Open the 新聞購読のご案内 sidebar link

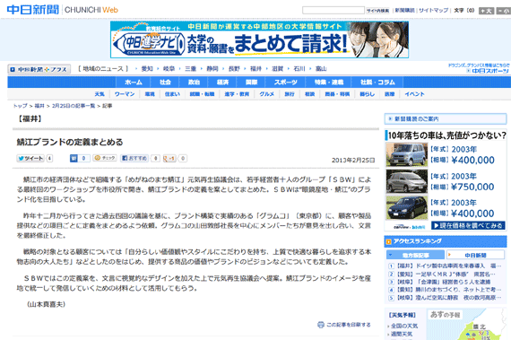446,119
